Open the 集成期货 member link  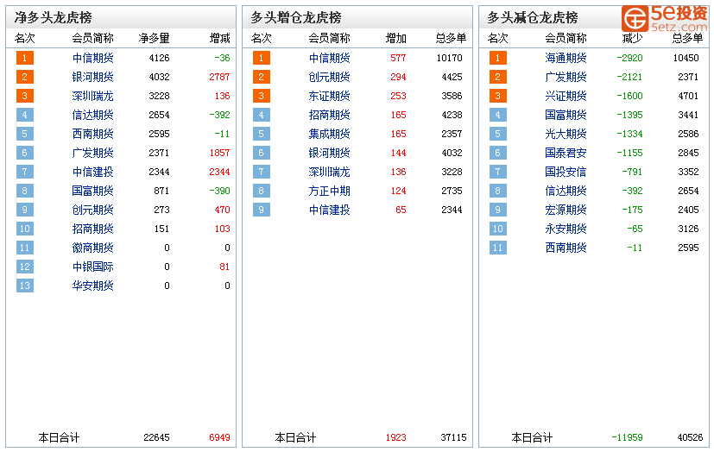[330, 135]
